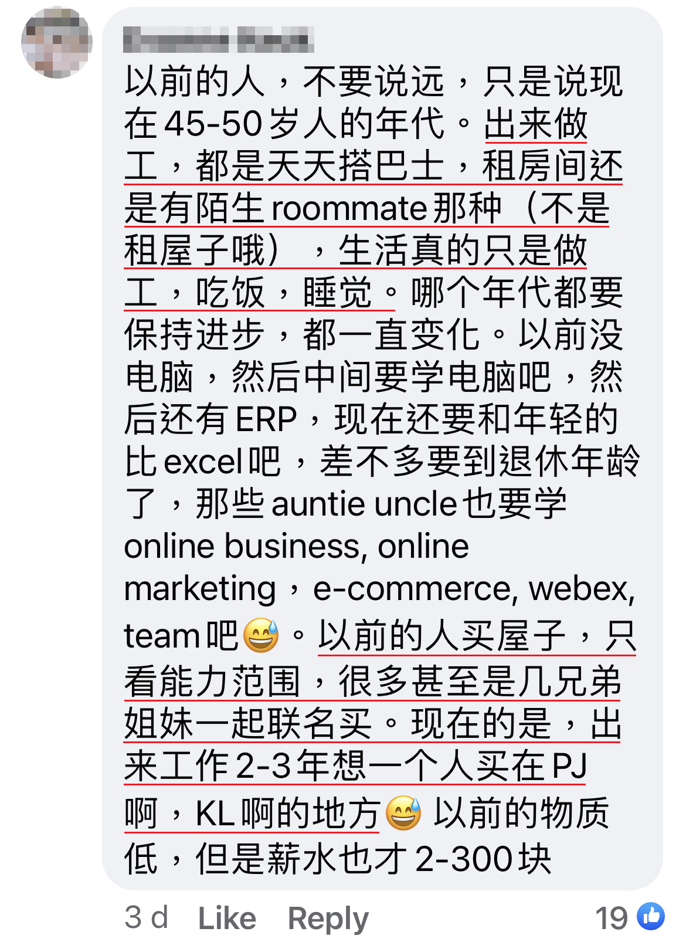686x942 pixels.
Task: Click the 'PJ' text in the comment
Action: coord(569,766)
